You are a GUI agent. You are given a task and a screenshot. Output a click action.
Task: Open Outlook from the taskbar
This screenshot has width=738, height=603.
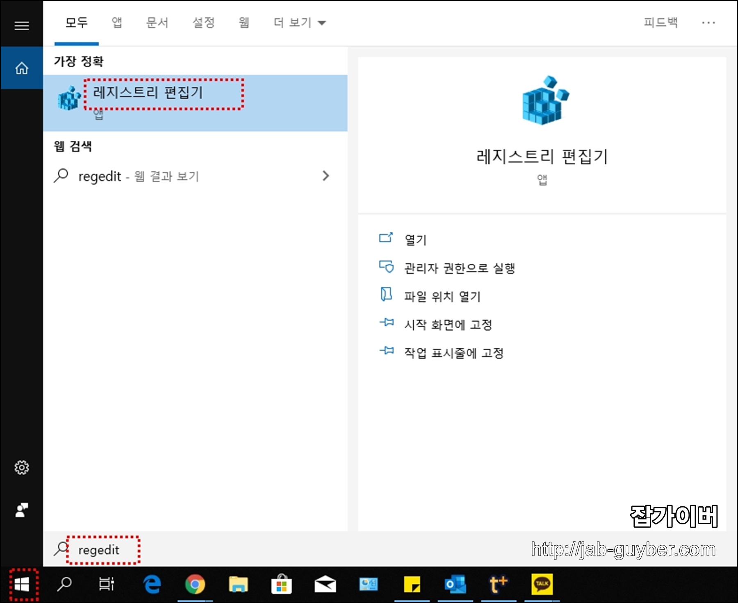(456, 585)
